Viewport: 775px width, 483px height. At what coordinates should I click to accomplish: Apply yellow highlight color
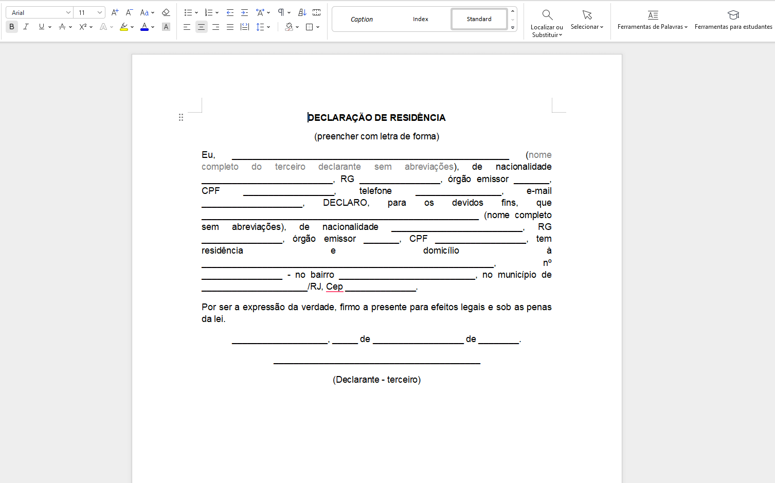point(124,27)
